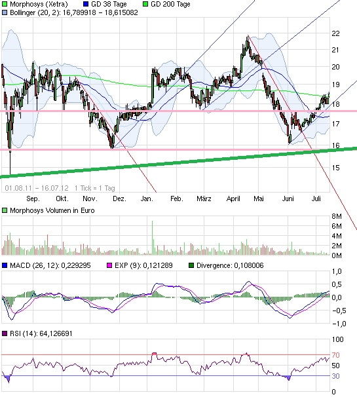Viewport: 357px width, 397px height.
Task: Click the 'Feb.' month label
Action: coord(177,198)
